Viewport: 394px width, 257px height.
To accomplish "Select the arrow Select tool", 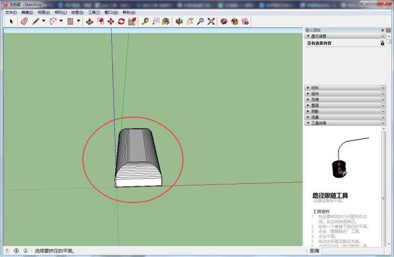I will (x=11, y=22).
